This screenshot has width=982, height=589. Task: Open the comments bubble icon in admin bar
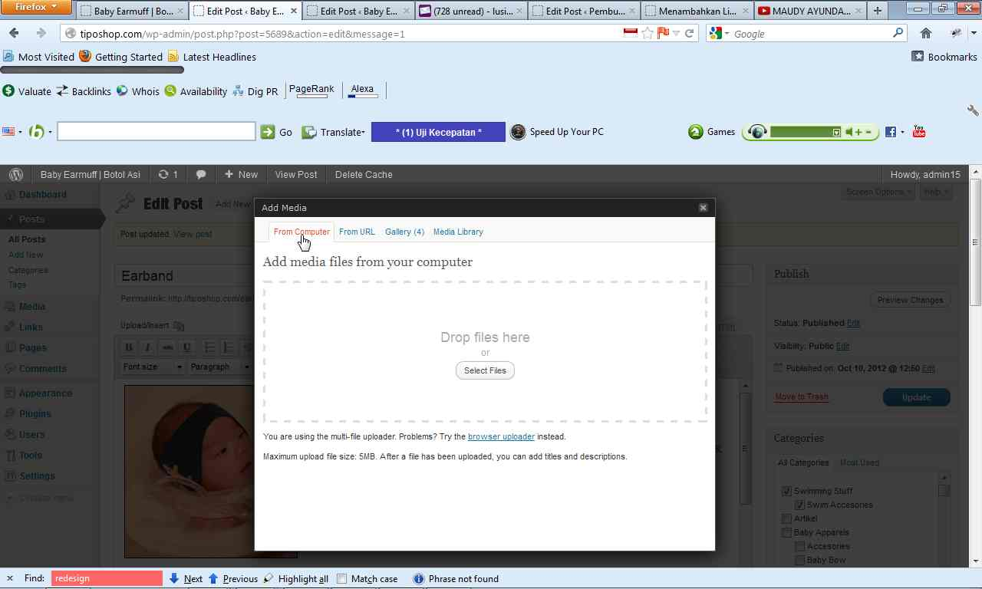click(201, 175)
